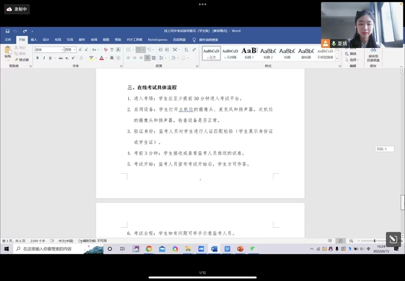This screenshot has width=405, height=281.
Task: Apply the Heading 1 (标题 1) style
Action: [x=249, y=53]
